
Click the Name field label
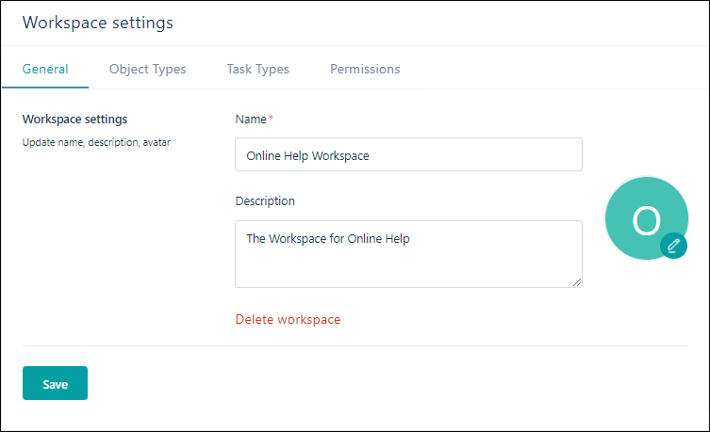tap(251, 120)
